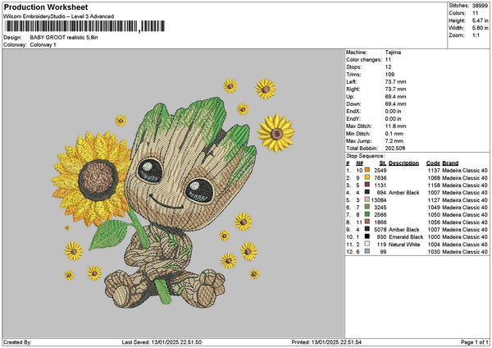Viewport: 492px width, 348px height.
Task: Click the Machine value "Tajima"
Action: [393, 53]
